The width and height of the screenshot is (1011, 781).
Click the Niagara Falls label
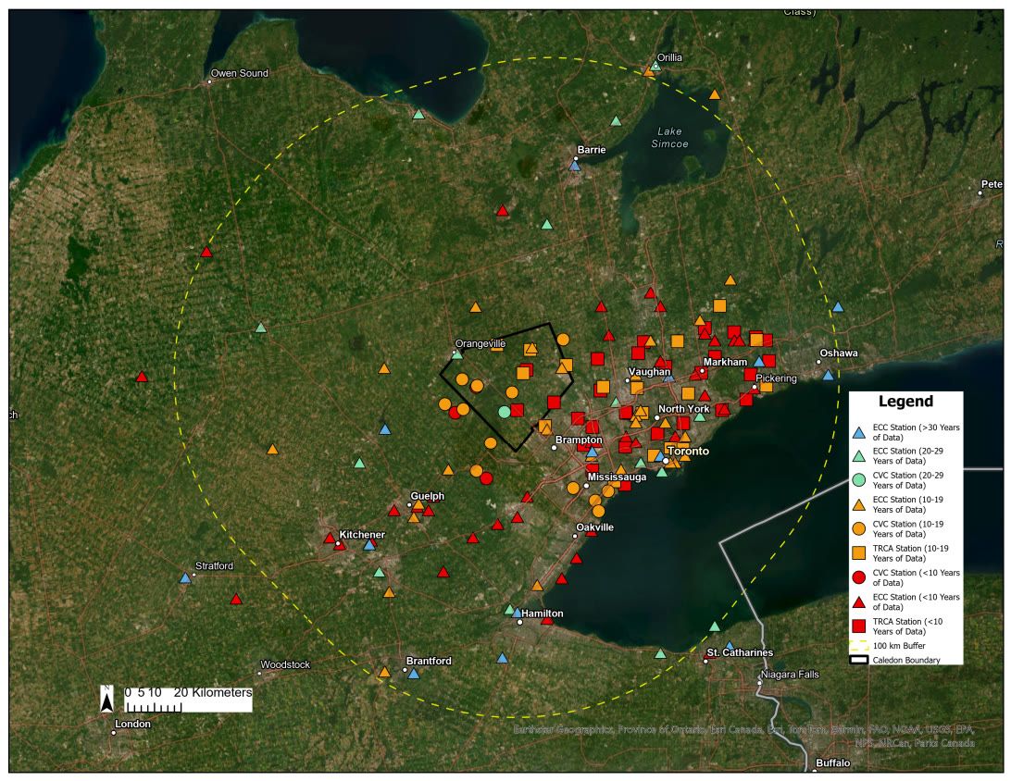(789, 675)
